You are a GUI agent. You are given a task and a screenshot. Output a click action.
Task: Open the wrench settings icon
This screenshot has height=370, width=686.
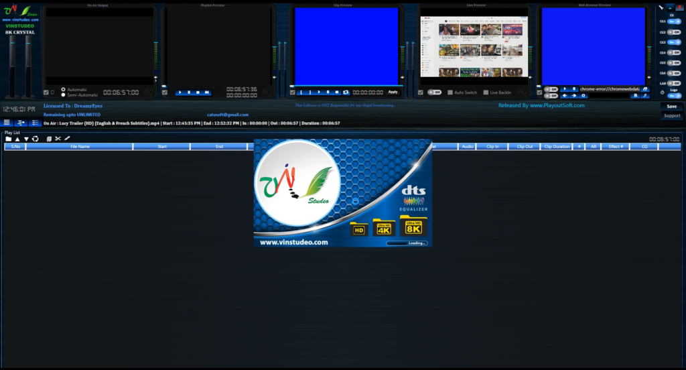(x=661, y=8)
